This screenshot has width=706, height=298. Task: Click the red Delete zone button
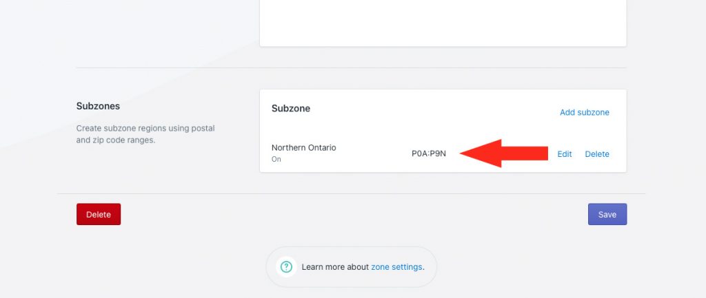coord(99,215)
